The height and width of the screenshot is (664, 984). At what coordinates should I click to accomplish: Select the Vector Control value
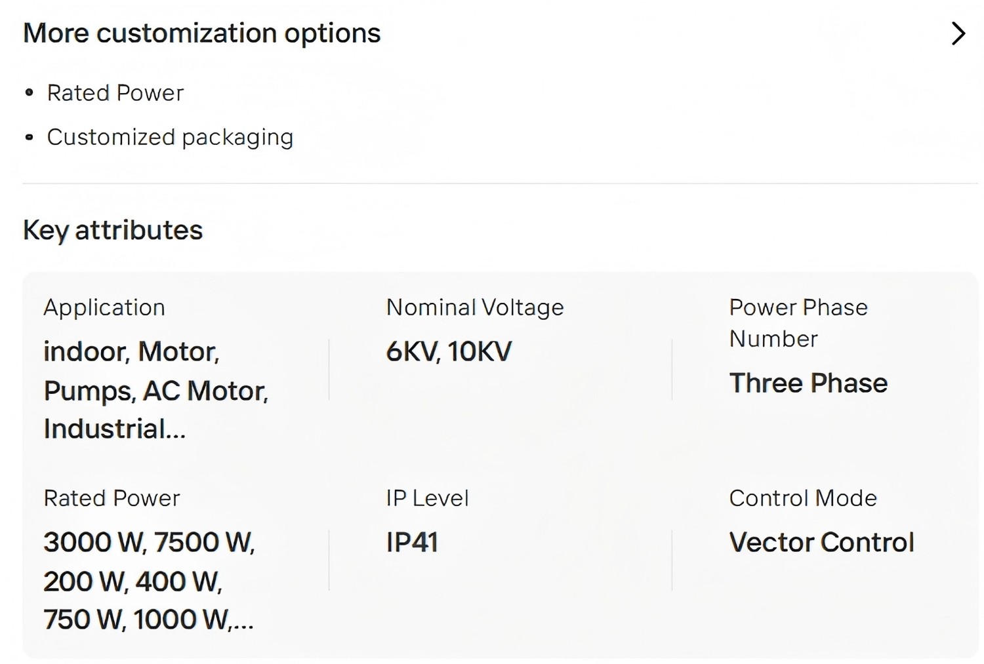coord(822,543)
